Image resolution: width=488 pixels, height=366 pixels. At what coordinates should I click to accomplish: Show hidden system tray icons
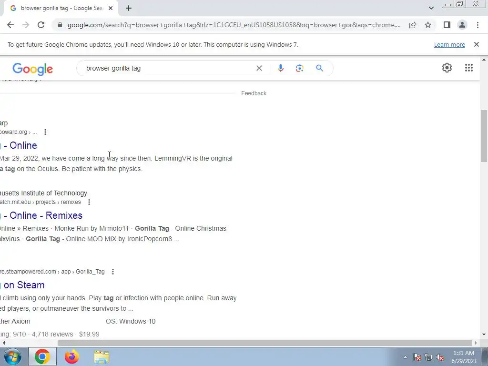pyautogui.click(x=405, y=357)
